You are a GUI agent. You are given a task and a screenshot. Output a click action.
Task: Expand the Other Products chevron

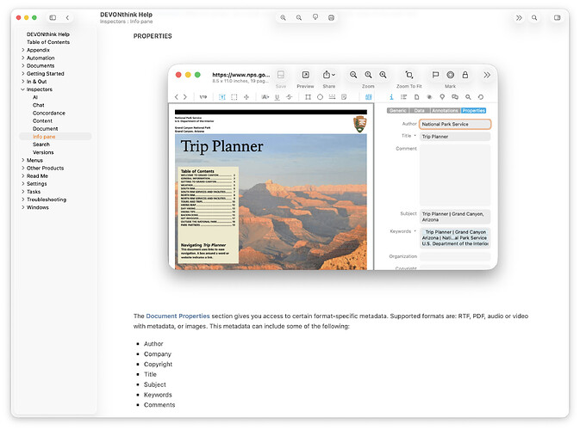23,168
